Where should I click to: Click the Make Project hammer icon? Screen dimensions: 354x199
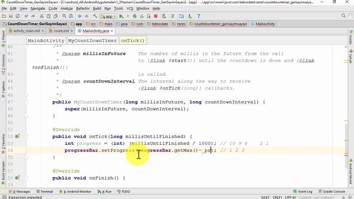click(95, 16)
